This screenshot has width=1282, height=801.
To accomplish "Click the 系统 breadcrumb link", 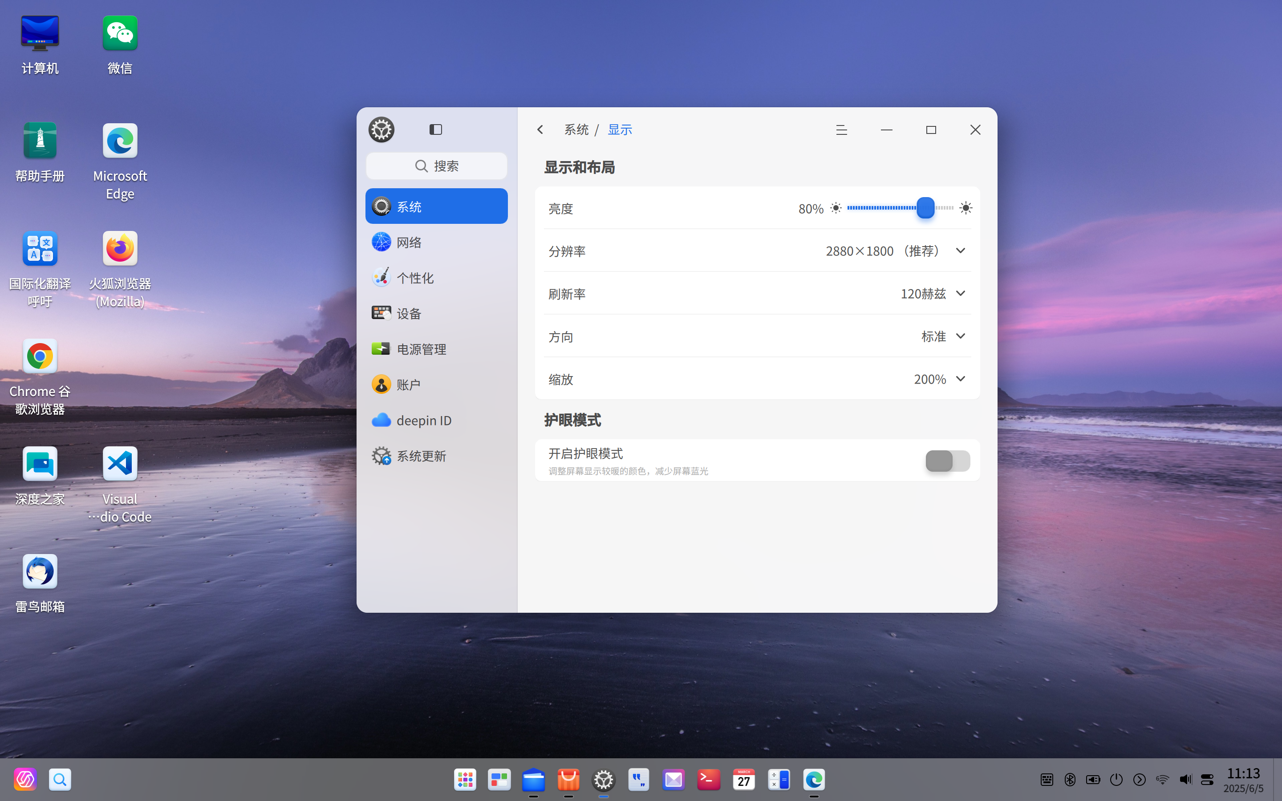I will click(x=576, y=130).
